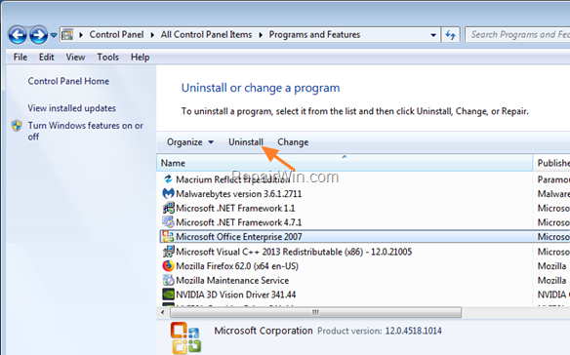This screenshot has height=355, width=570.
Task: Go to Control Panel Home
Action: (68, 81)
